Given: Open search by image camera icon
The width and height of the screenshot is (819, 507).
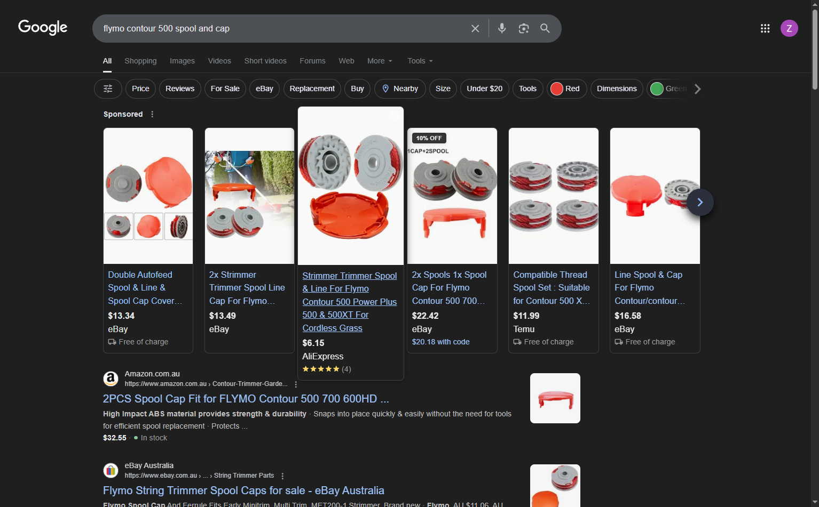Looking at the screenshot, I should pos(524,28).
